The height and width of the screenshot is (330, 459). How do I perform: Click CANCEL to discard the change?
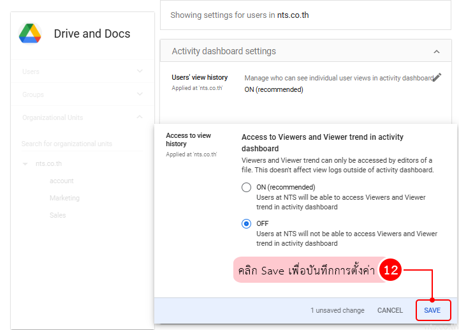coord(390,310)
